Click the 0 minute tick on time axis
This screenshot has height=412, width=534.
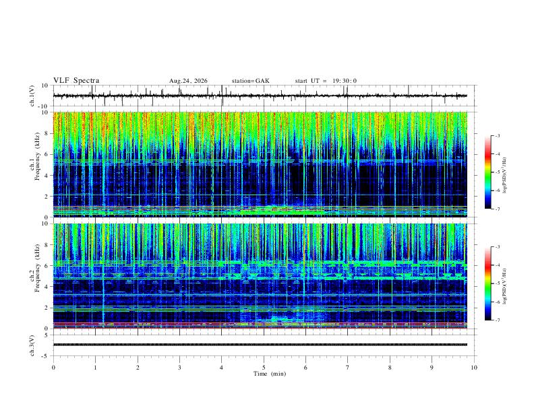(53, 368)
